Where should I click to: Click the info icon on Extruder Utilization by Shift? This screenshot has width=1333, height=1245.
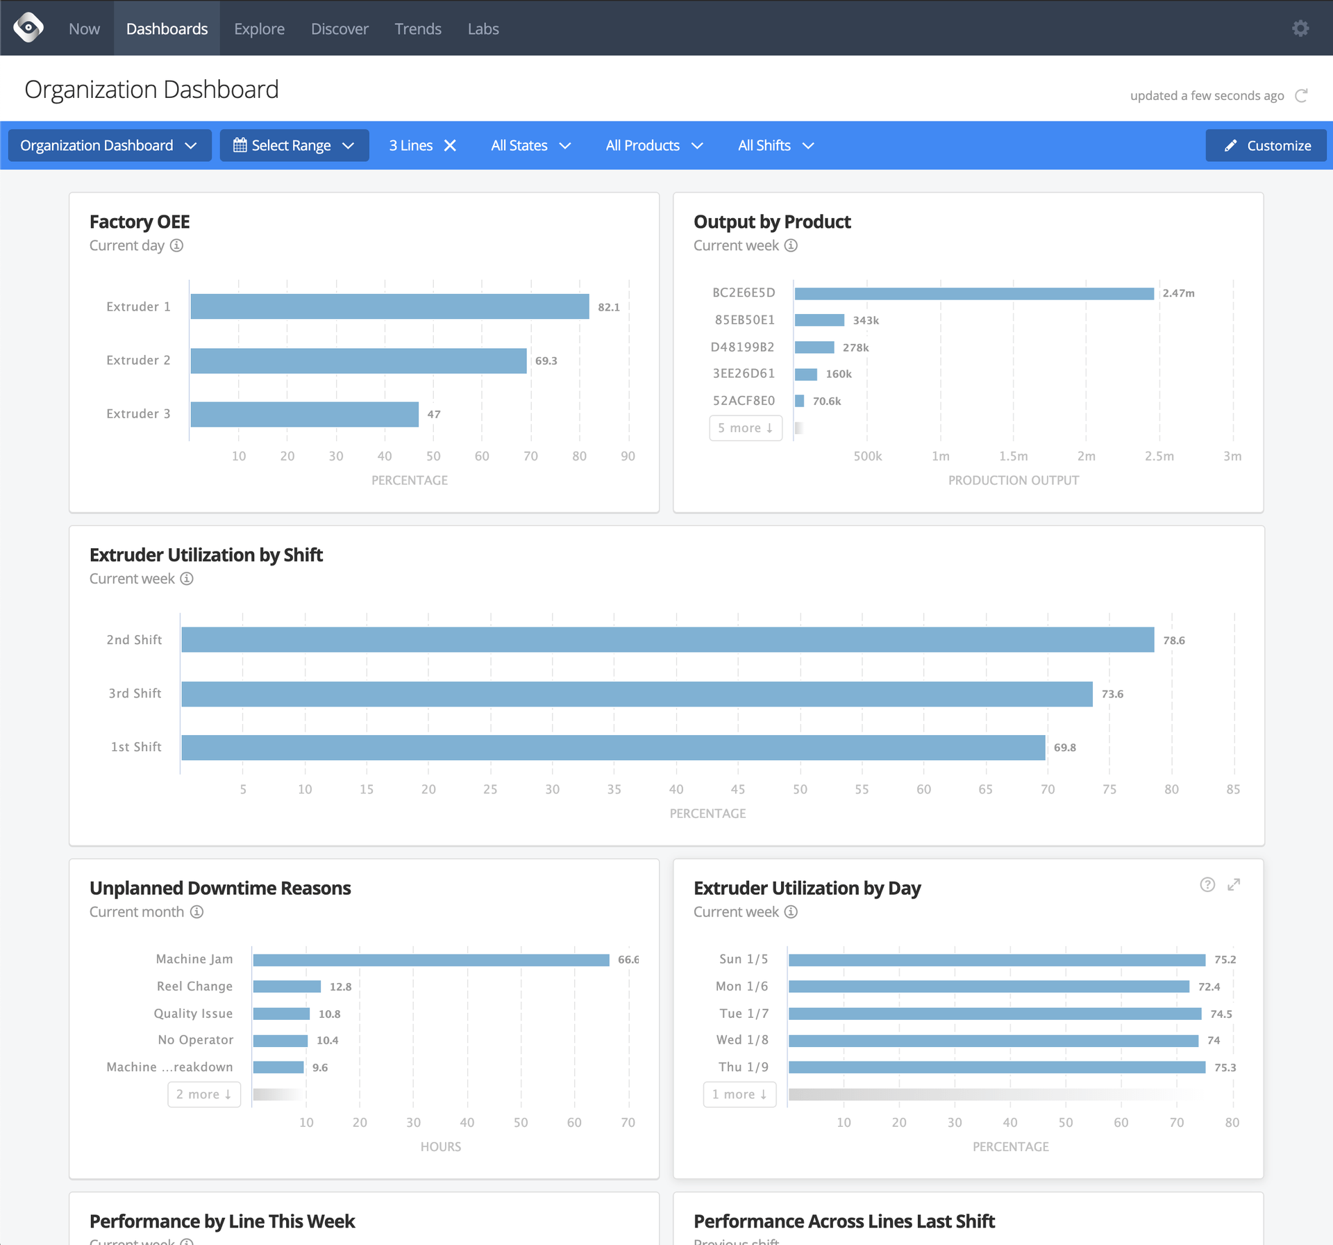187,578
